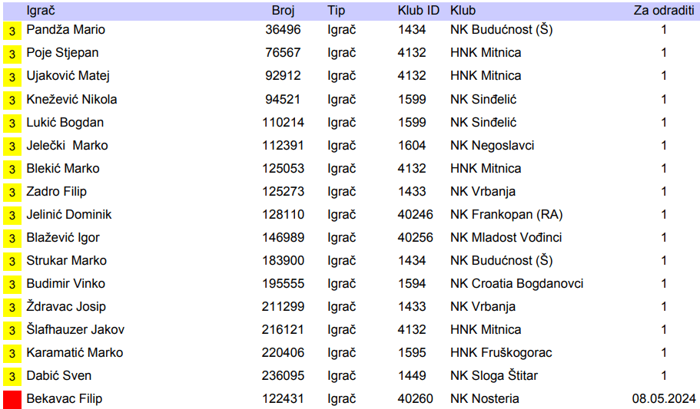Select the yellow card next to Zadro Filip
Viewport: 700px width, 409px height.
[12, 193]
